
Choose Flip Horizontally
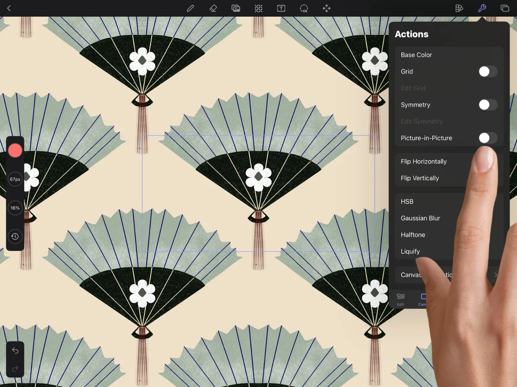tap(449, 162)
